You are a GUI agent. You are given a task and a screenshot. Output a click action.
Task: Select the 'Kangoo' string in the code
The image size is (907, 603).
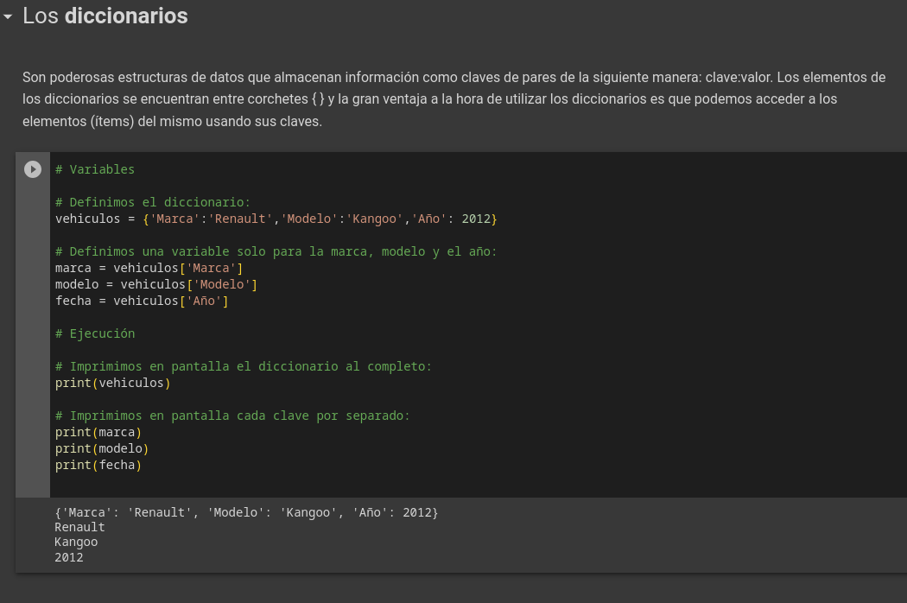click(x=375, y=219)
